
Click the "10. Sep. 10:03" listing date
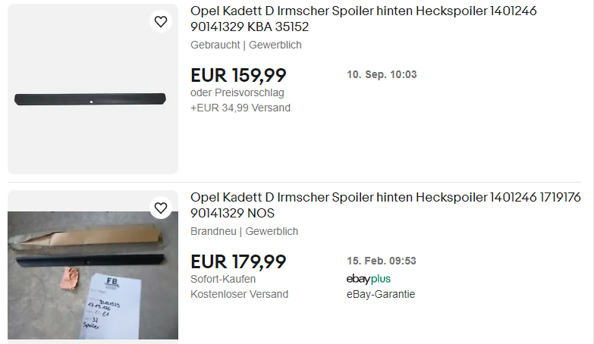pos(382,75)
